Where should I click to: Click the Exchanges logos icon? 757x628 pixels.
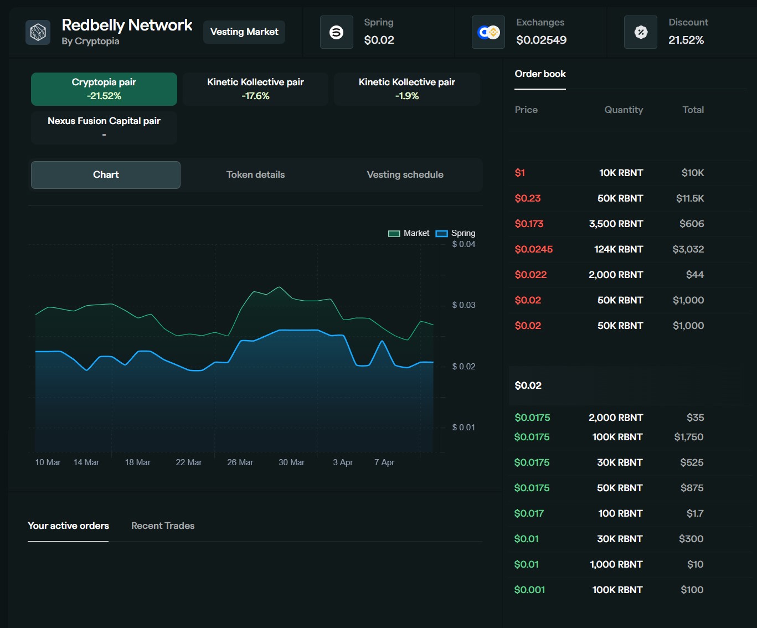pyautogui.click(x=488, y=32)
